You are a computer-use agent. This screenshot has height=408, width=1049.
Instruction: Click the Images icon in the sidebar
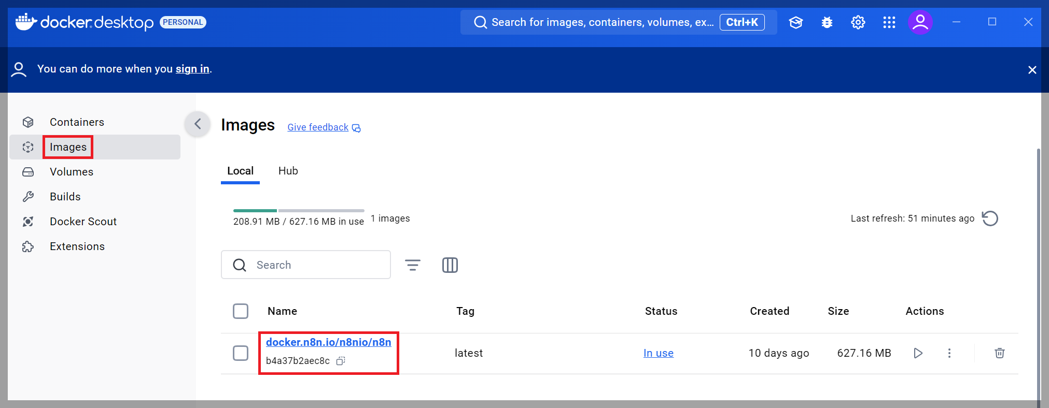coord(28,147)
